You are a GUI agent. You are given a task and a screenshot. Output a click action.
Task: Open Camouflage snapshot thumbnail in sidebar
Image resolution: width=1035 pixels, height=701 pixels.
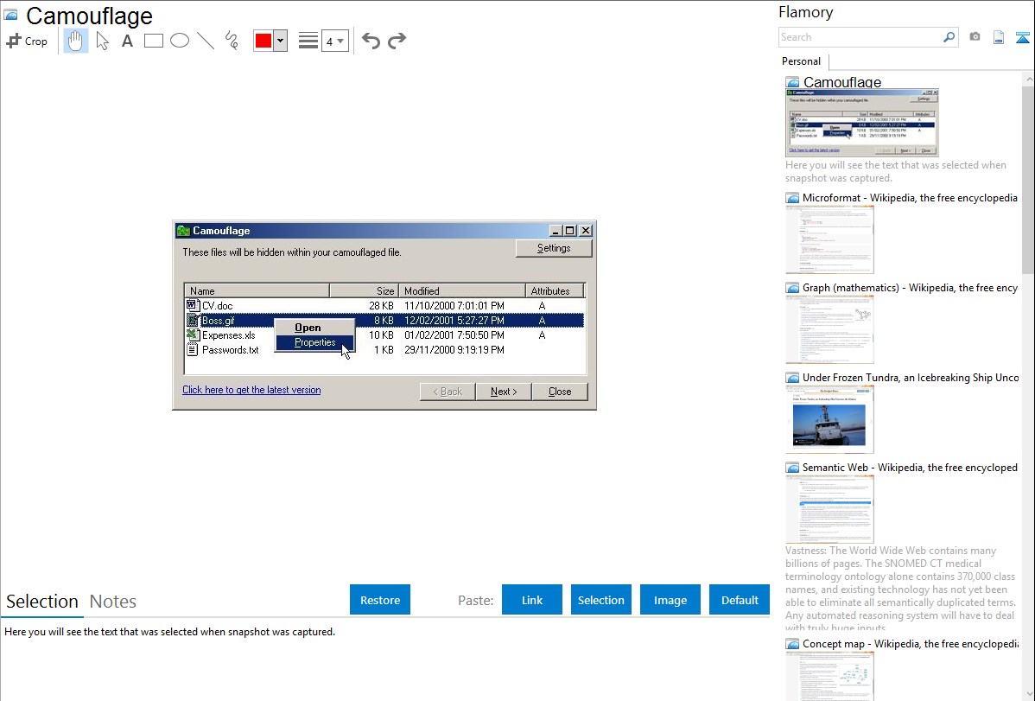pos(862,123)
